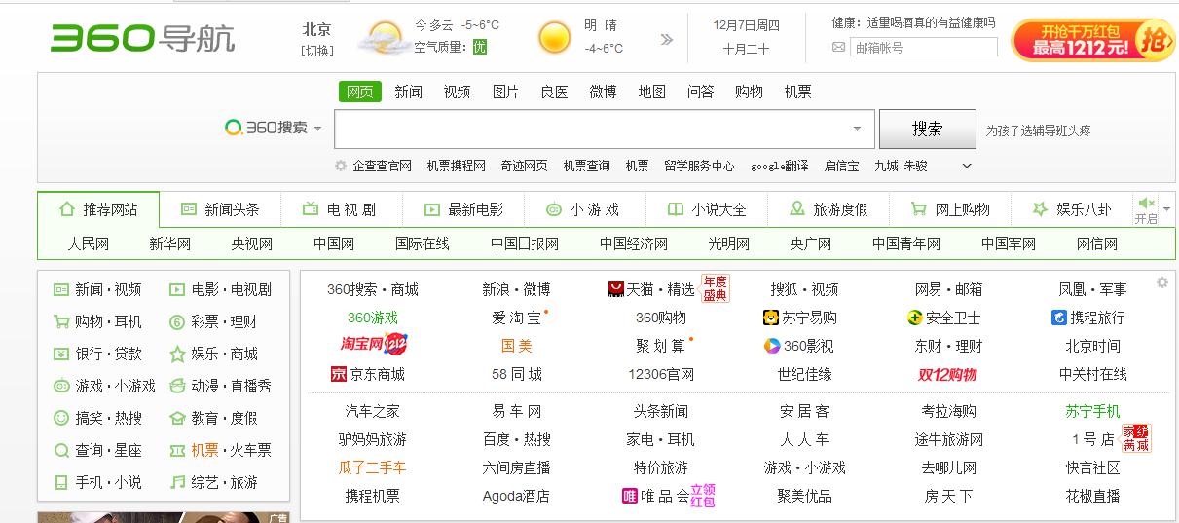1179x523 pixels.
Task: Click the 360 shield icon beside 安全卫士
Action: click(x=914, y=318)
